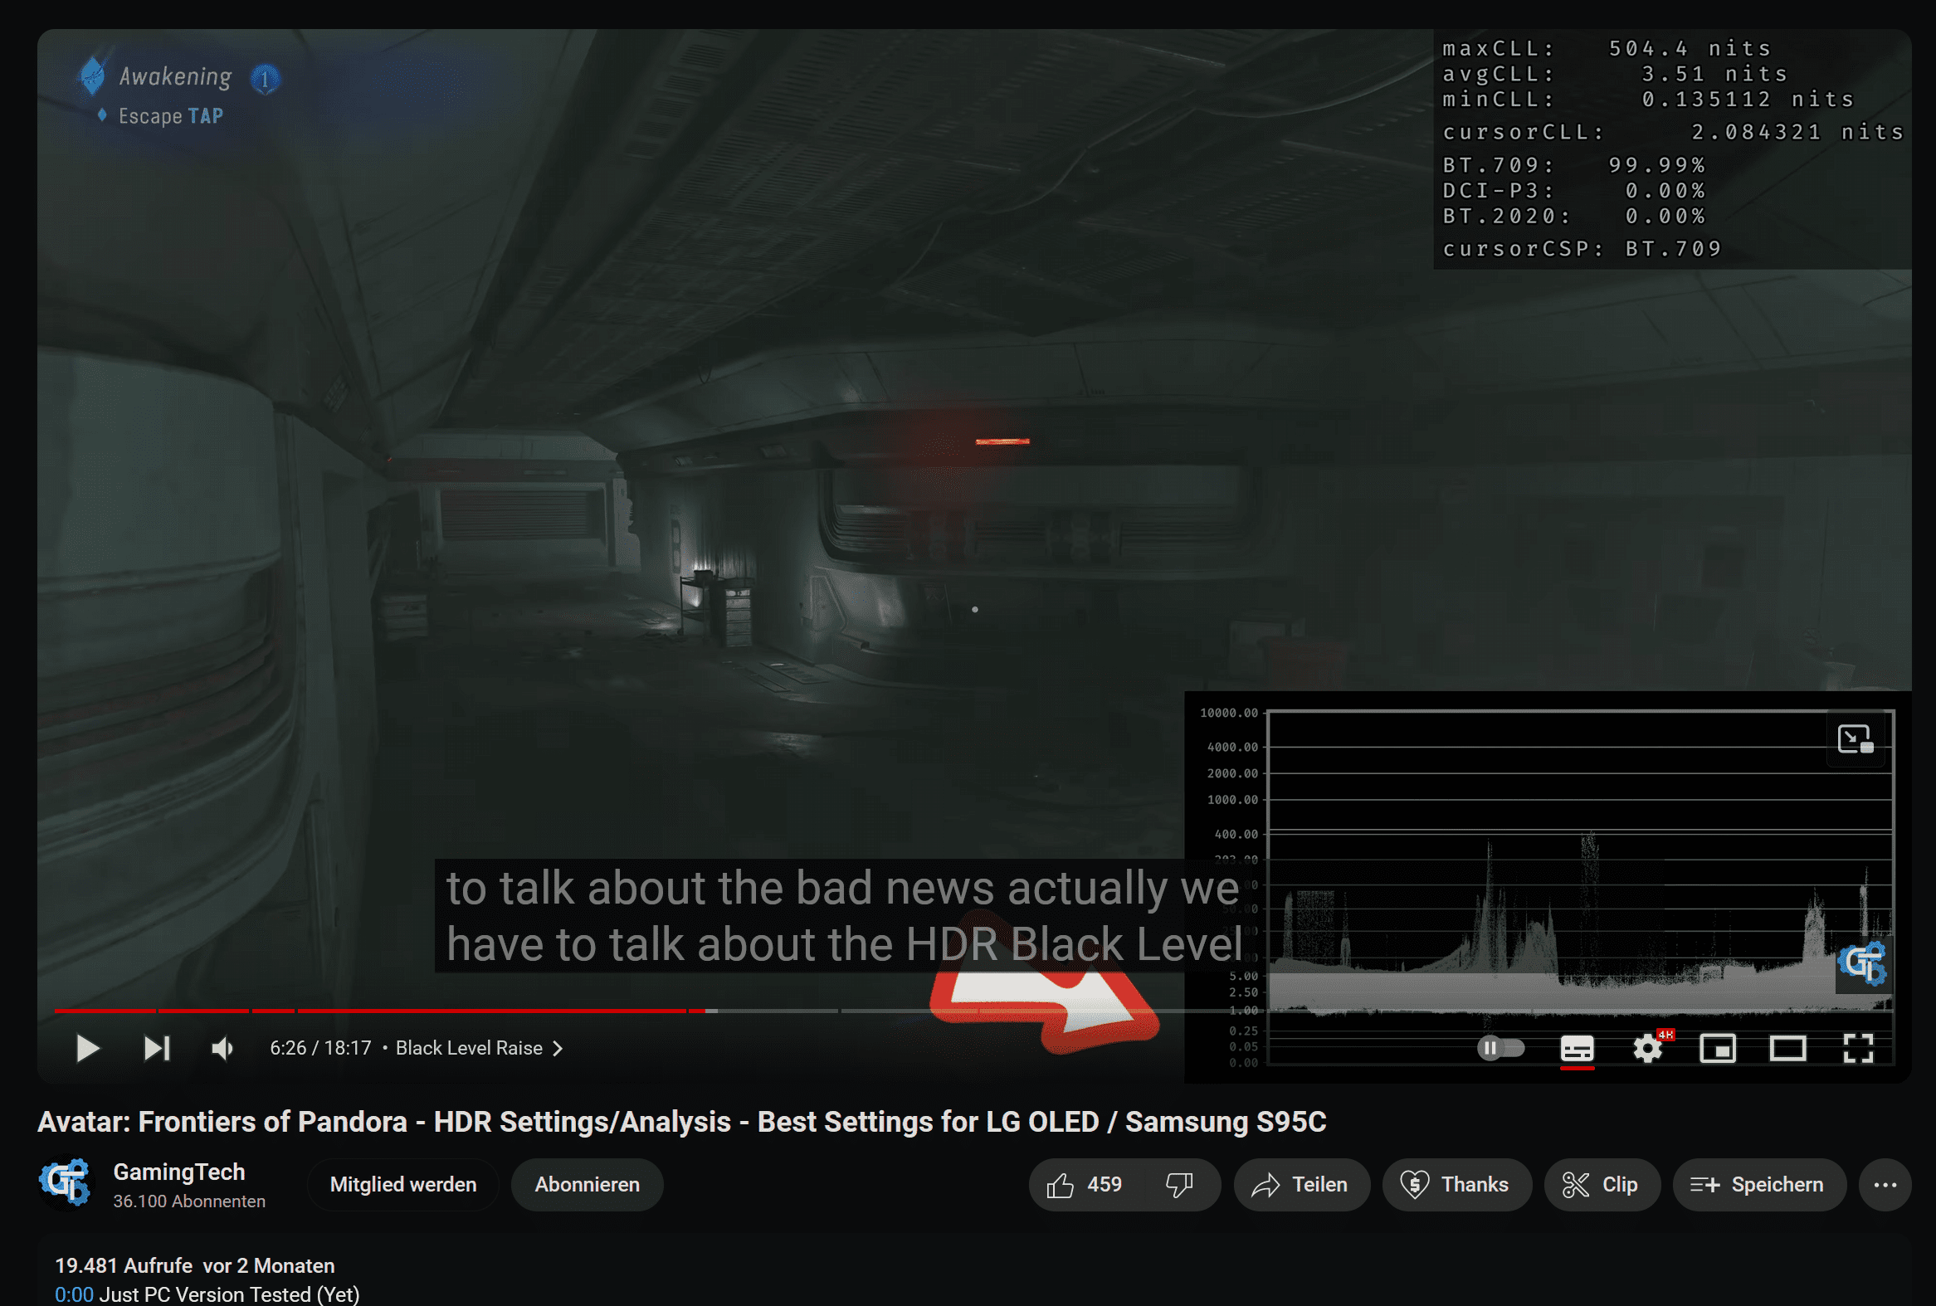Open more actions three-dot menu

pos(1885,1183)
